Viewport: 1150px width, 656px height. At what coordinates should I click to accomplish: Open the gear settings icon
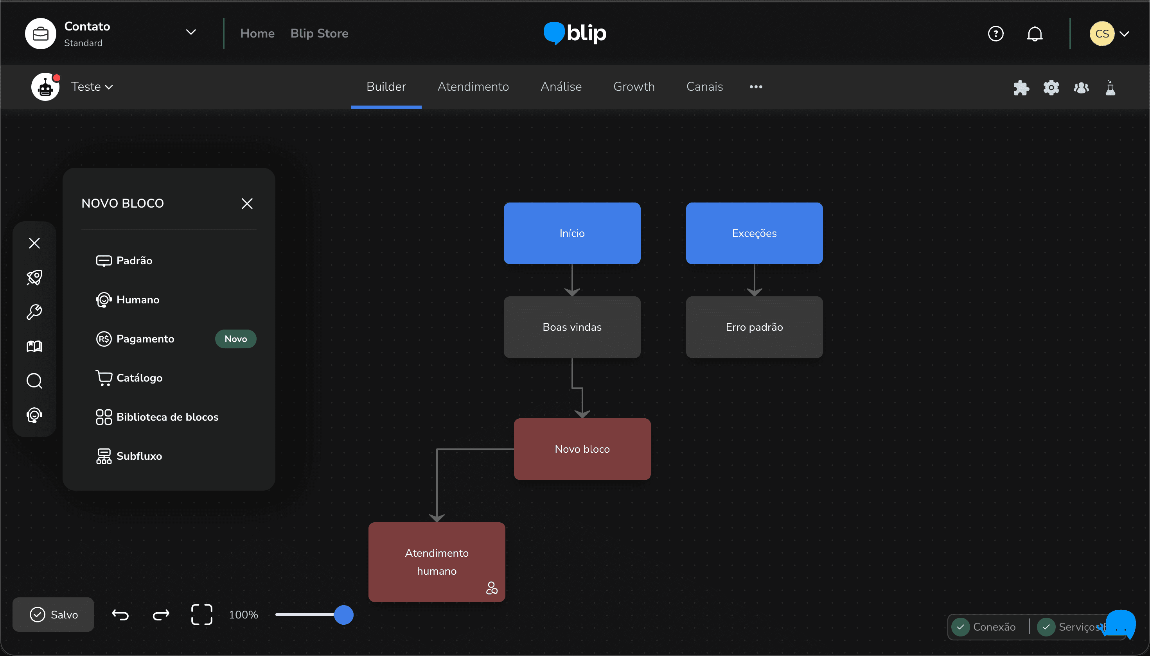coord(1051,88)
